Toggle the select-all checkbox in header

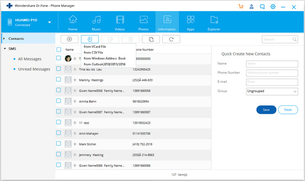(59, 50)
